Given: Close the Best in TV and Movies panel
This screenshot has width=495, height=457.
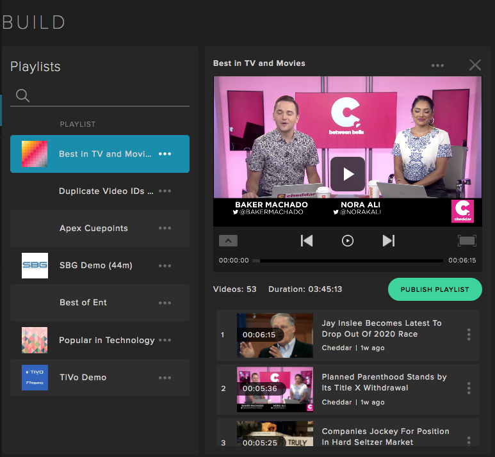Looking at the screenshot, I should tap(475, 65).
